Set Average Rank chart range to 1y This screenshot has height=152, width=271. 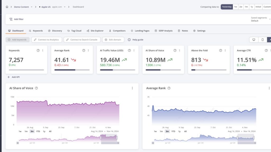point(179,131)
